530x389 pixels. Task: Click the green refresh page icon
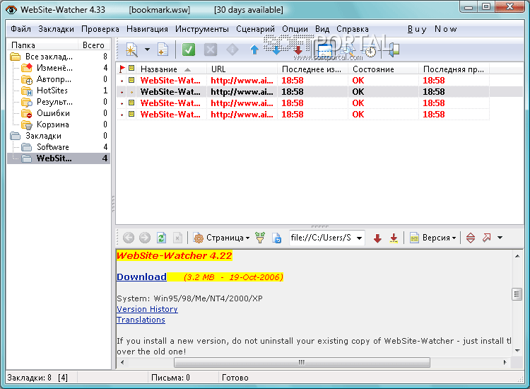161,238
